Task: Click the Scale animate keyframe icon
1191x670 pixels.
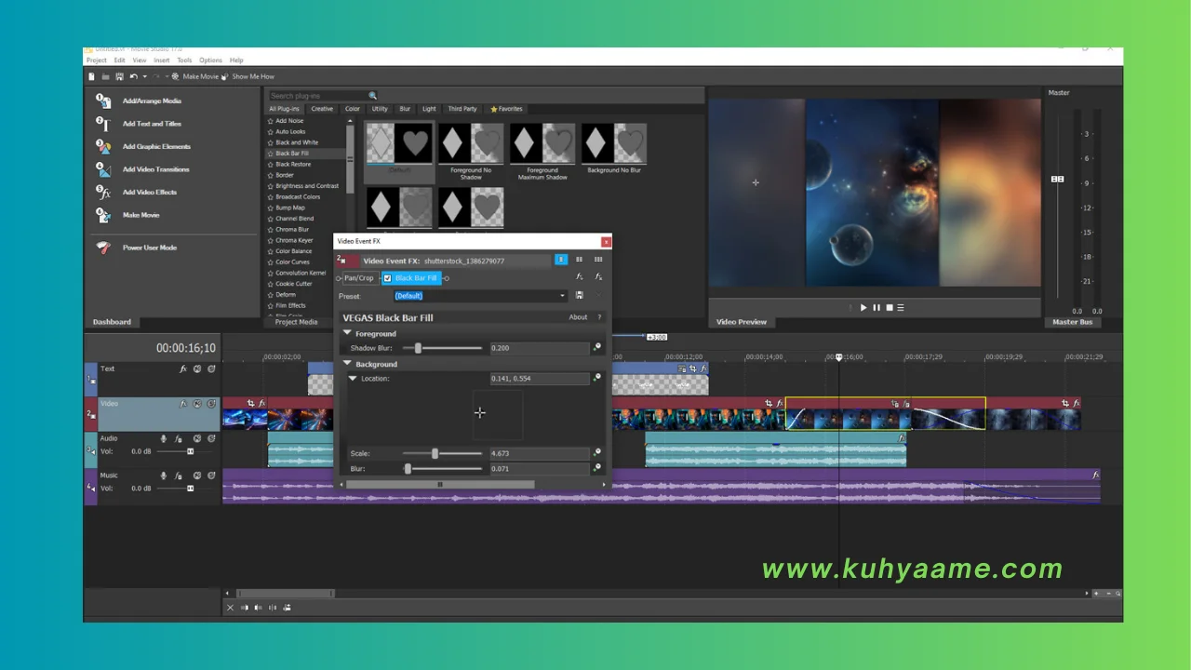Action: coord(597,453)
